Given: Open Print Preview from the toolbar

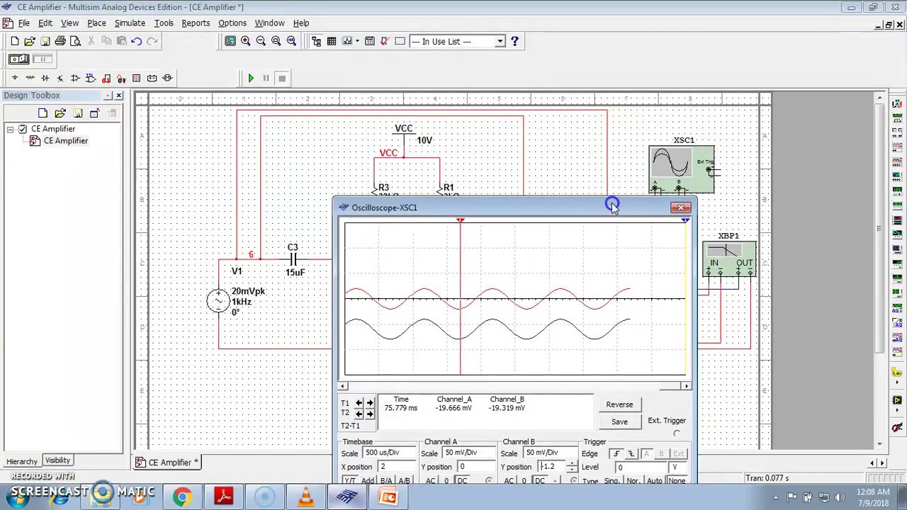Looking at the screenshot, I should tap(75, 41).
